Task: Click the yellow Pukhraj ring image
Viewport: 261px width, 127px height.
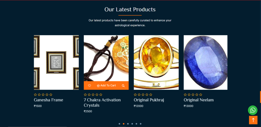Action: (x=156, y=62)
